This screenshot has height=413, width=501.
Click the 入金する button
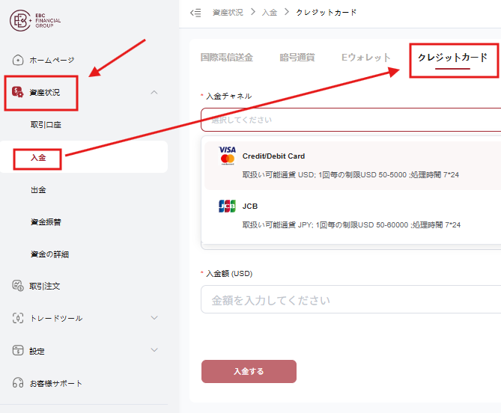click(x=249, y=371)
